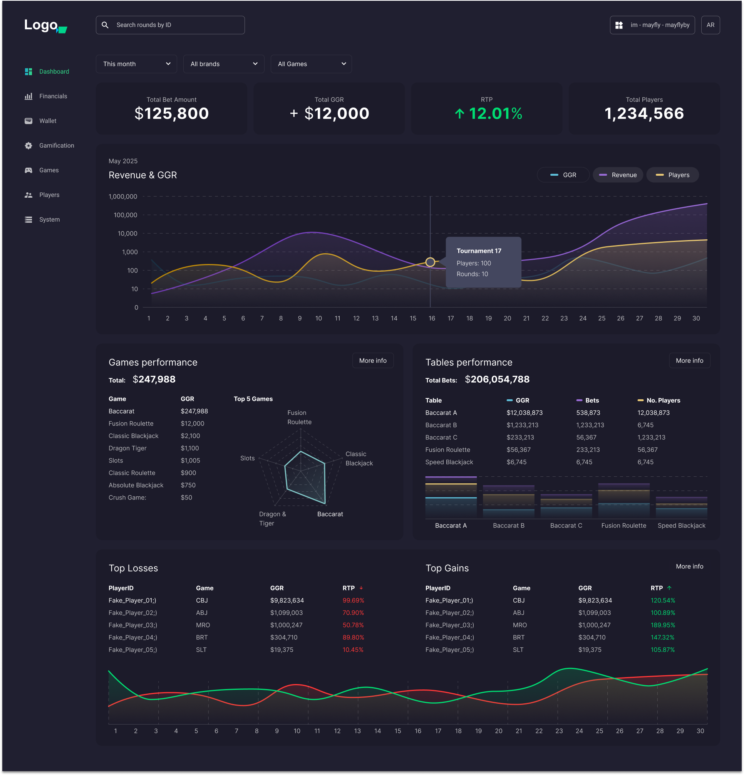Select the Dashboard grid icon in sidebar
The image size is (744, 775).
click(x=28, y=72)
